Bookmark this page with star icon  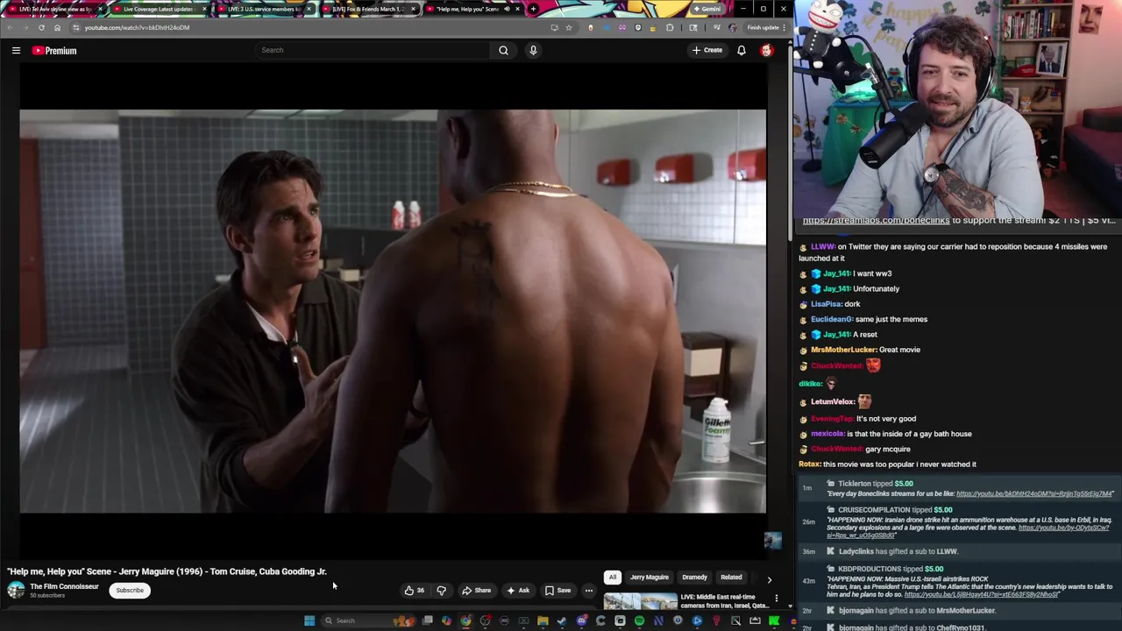pos(568,27)
